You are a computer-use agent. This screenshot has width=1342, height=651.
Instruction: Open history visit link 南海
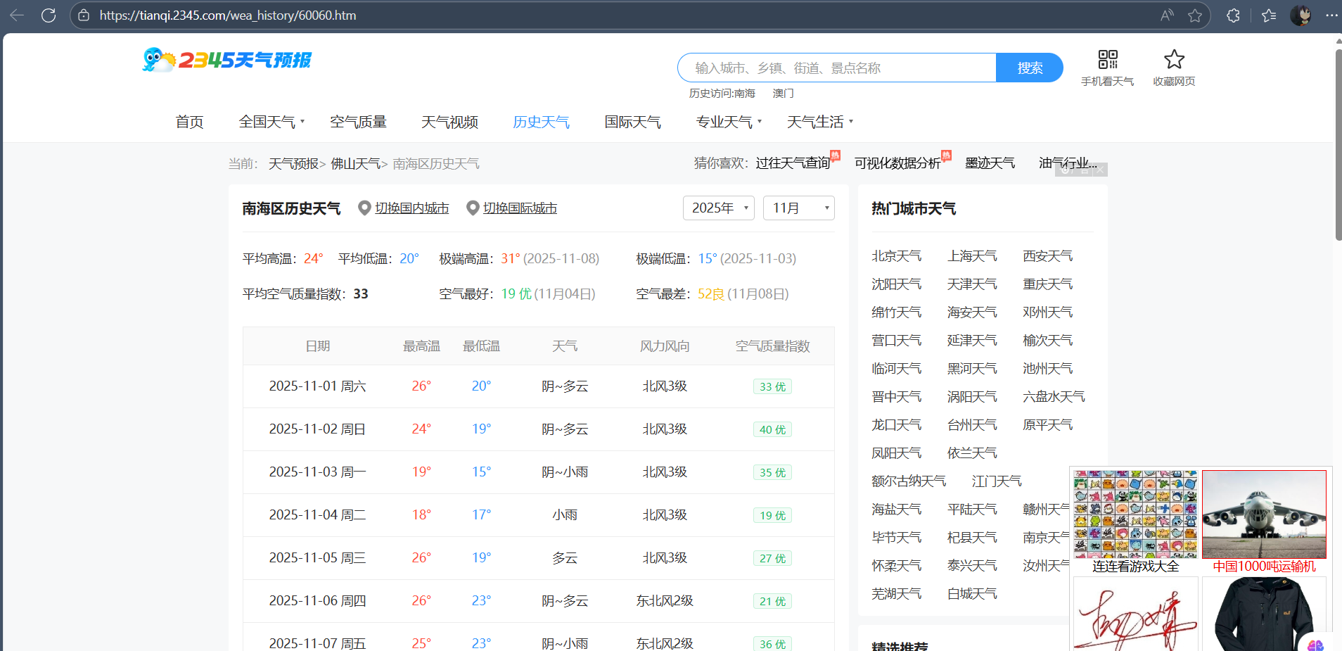[745, 93]
